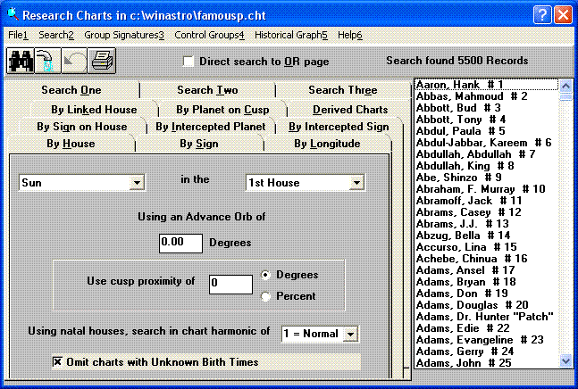The width and height of the screenshot is (578, 389).
Task: Click the binoculars search icon
Action: [21, 61]
